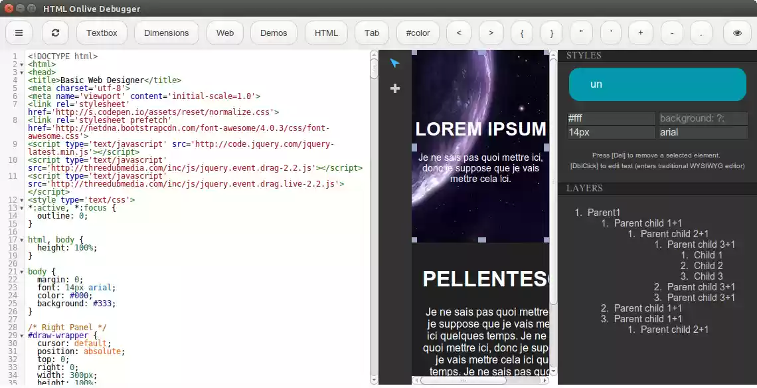Viewport: 757px width, 388px height.
Task: Open the Demos menu
Action: 274,33
